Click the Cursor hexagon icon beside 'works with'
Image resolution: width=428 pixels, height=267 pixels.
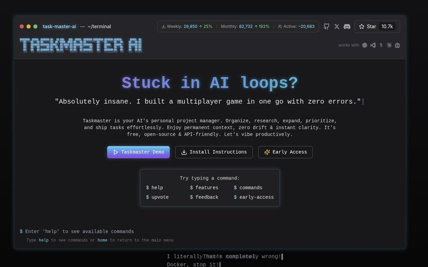click(x=365, y=45)
